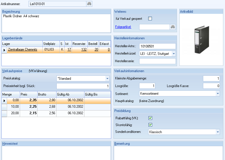Image resolution: width=225 pixels, height=160 pixels.
Task: Enable 'für Verkauf gesperrt' checkbox
Action: coord(150,19)
